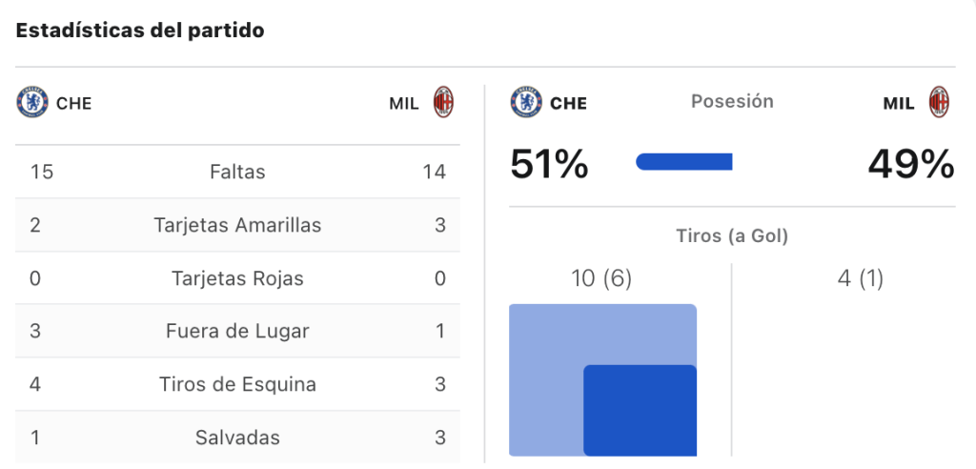Click Milan's 4 (1) shots value
This screenshot has height=469, width=976.
[x=861, y=279]
